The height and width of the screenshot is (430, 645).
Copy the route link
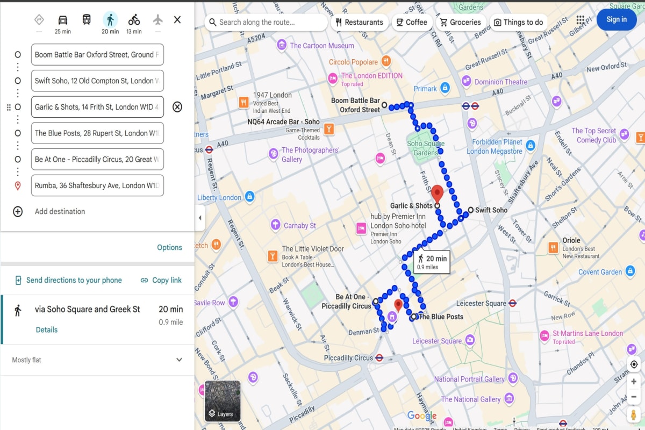coord(161,280)
